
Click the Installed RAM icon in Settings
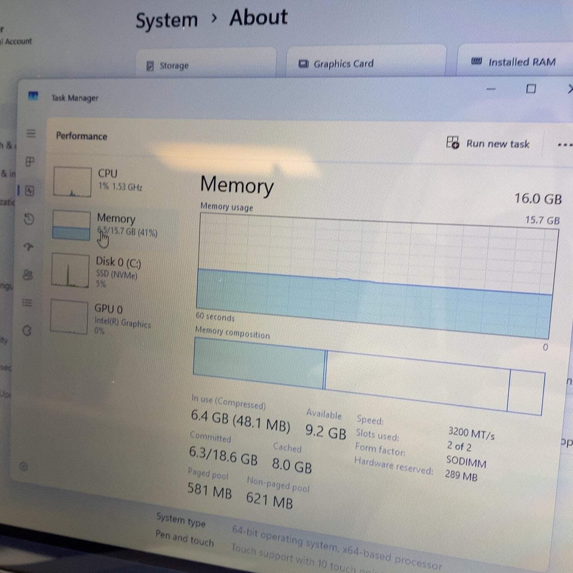(x=476, y=61)
